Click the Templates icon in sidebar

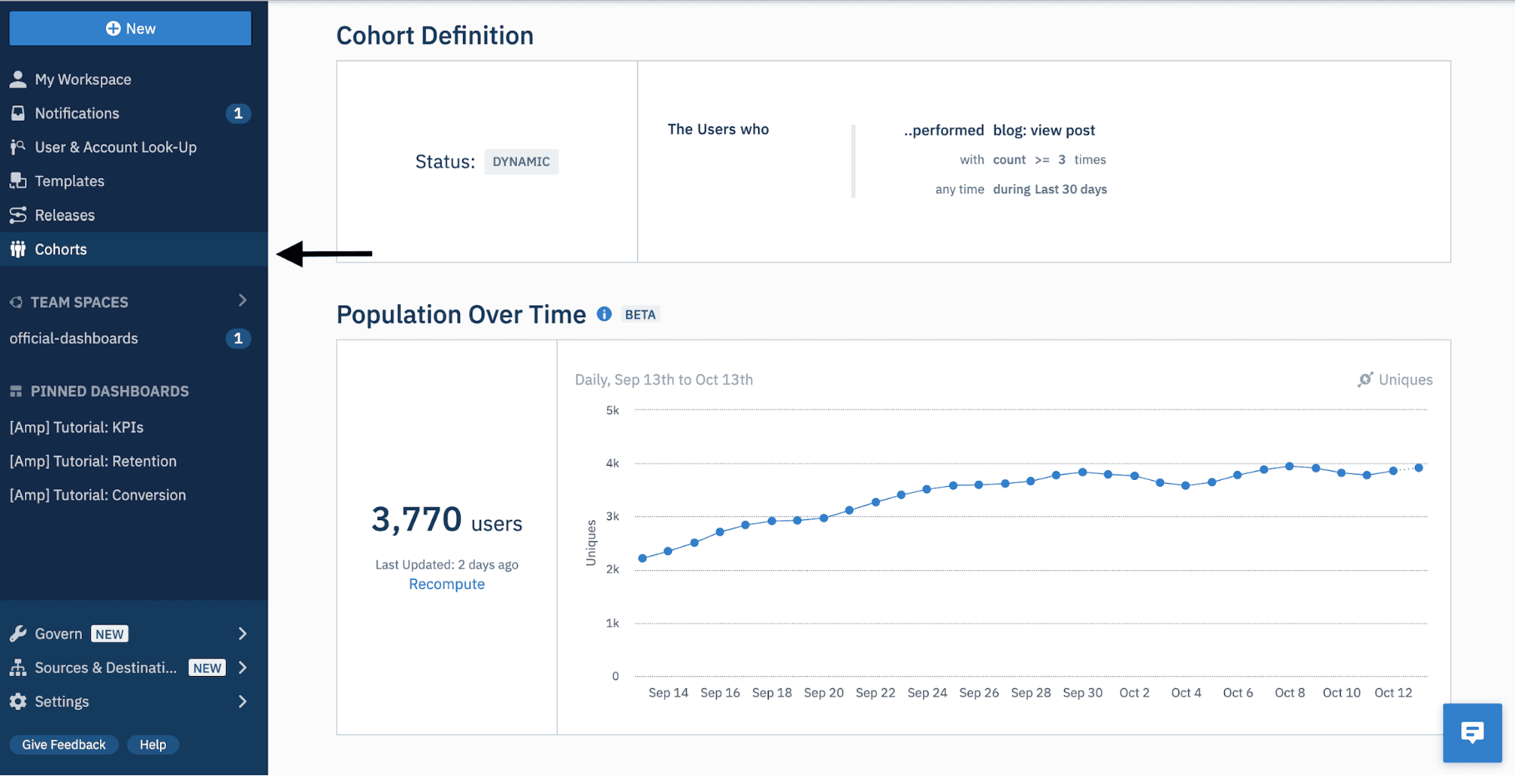click(18, 181)
